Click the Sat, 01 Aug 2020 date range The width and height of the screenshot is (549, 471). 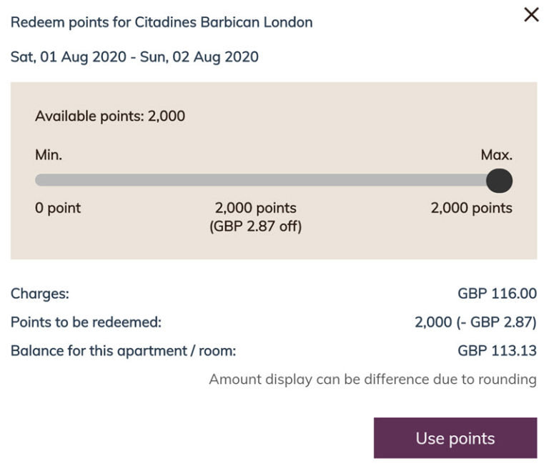134,56
